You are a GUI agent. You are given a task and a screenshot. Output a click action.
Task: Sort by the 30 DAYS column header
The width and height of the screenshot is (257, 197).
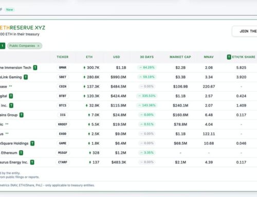tap(147, 57)
